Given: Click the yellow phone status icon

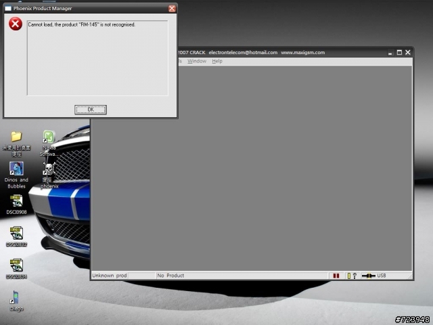Looking at the screenshot, I should pos(349,276).
